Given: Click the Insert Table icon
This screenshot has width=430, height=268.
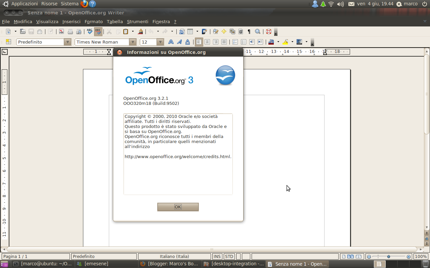Looking at the screenshot, I should pos(190,31).
